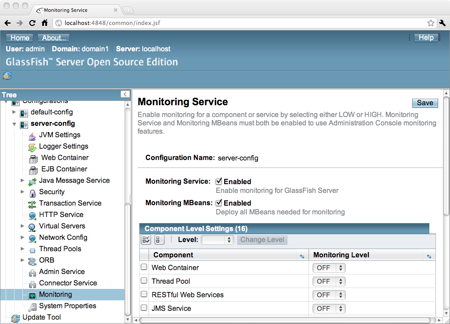Image resolution: width=450 pixels, height=324 pixels.
Task: Click the Monitoring waveform icon in tree
Action: pyautogui.click(x=32, y=295)
